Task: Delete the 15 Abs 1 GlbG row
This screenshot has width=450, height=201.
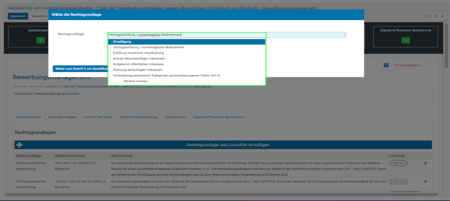Action: pos(426,181)
